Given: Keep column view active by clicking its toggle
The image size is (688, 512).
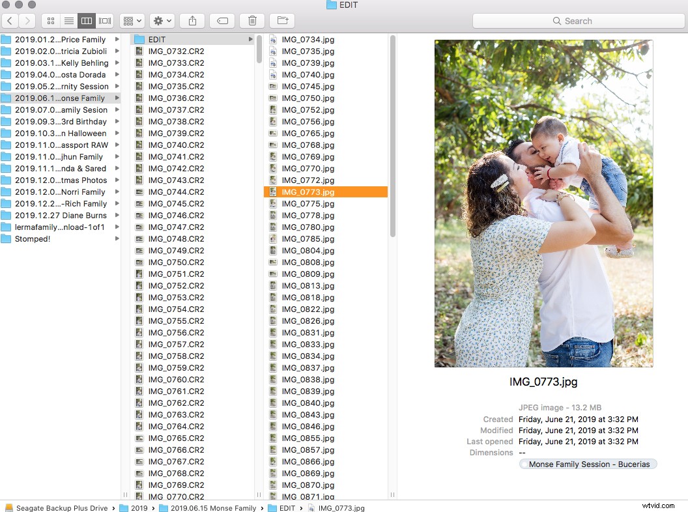Looking at the screenshot, I should [x=86, y=20].
